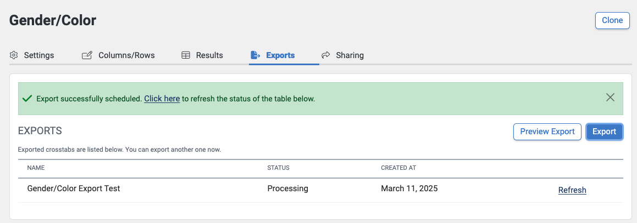
Task: Click the green success checkmark icon
Action: click(27, 98)
